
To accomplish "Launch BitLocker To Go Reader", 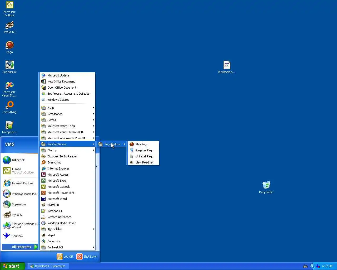I will point(67,156).
